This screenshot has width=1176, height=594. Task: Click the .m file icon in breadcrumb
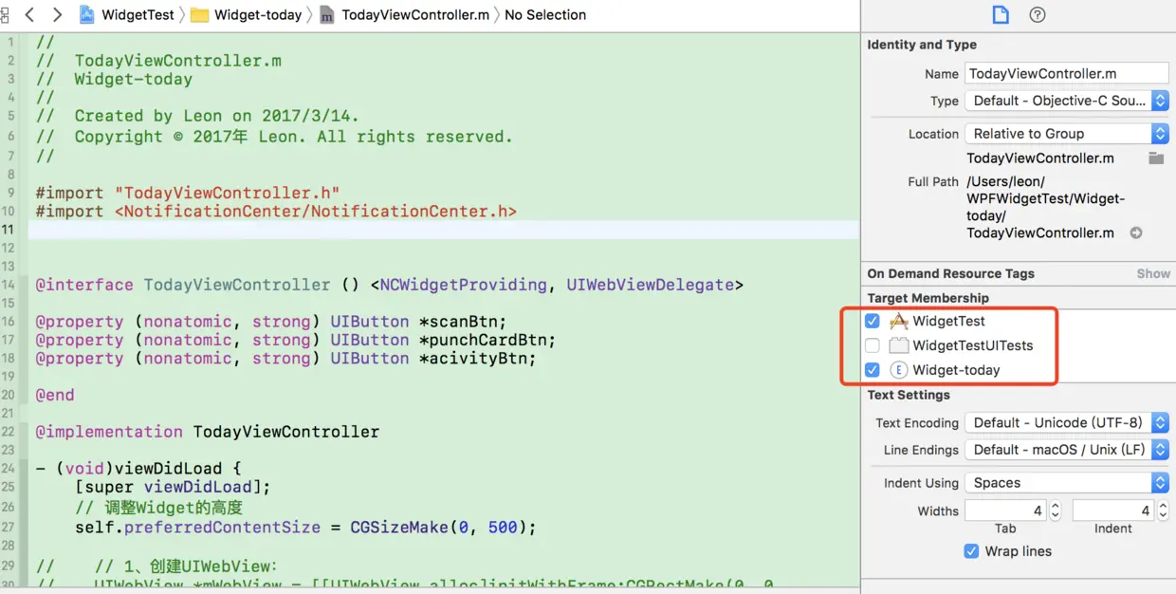coord(327,15)
